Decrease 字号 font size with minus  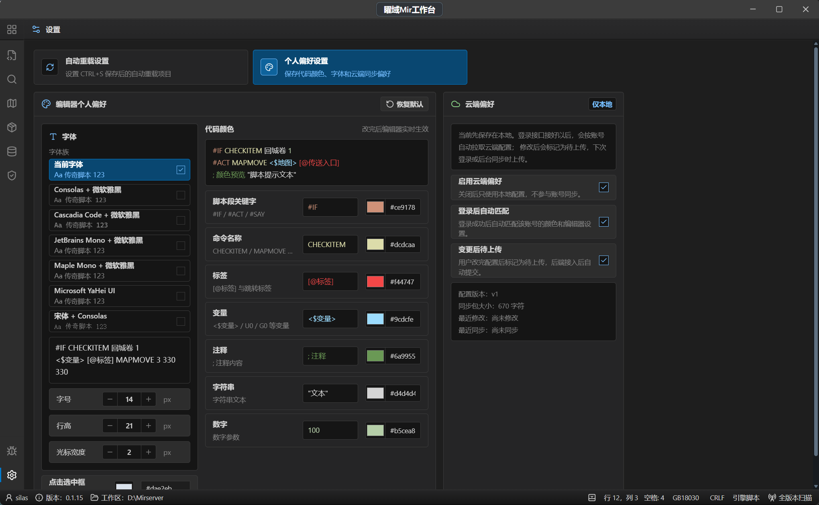coord(110,399)
